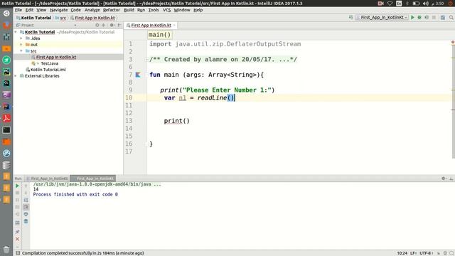Close the First App In Kotlin.kt editor tab
Screen dimensions: 455x256
click(x=174, y=26)
